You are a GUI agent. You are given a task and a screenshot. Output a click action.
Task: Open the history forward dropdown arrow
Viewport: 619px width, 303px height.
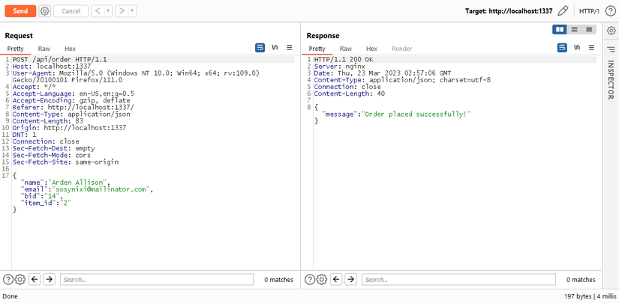132,11
